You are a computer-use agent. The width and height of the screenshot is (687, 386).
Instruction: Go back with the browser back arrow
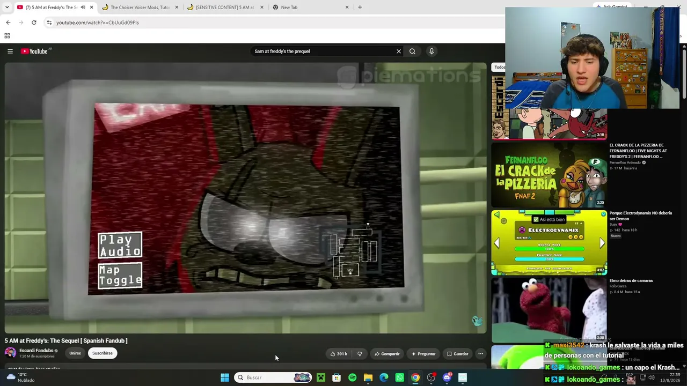(8, 23)
